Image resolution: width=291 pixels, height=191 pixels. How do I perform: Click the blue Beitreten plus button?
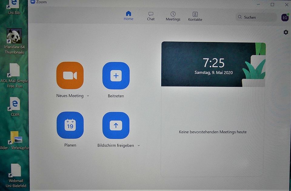(116, 76)
